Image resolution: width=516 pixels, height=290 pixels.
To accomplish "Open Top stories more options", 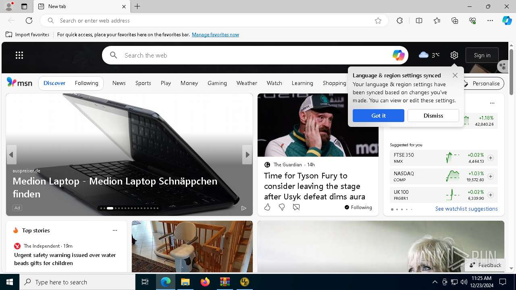I will point(115,230).
